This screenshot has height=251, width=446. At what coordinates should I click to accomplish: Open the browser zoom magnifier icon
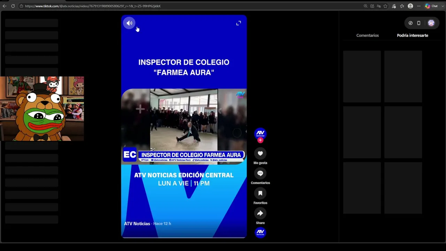[366, 6]
